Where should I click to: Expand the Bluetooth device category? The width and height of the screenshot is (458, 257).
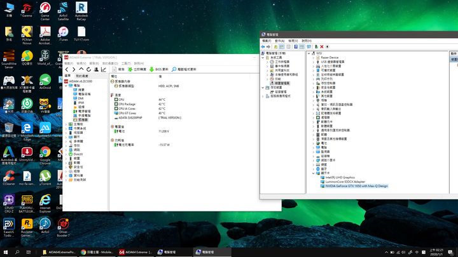coord(314,169)
